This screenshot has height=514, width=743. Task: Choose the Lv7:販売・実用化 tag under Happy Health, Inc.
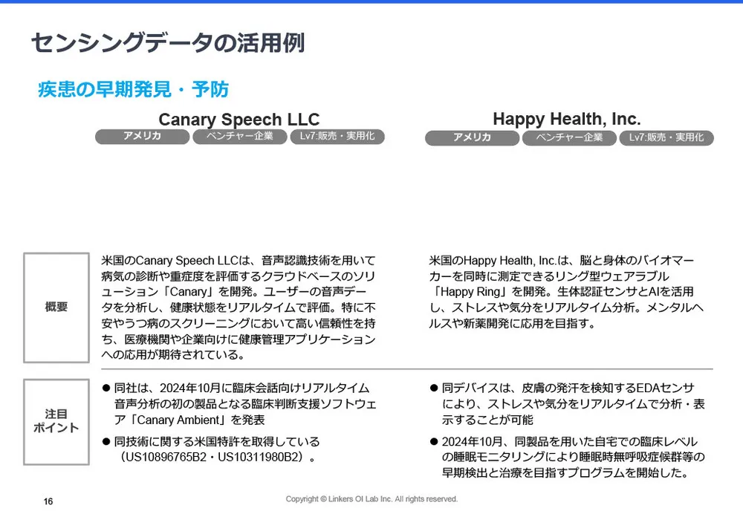[666, 138]
